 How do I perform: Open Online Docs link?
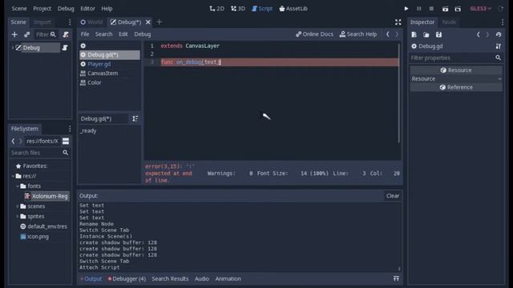(x=314, y=34)
